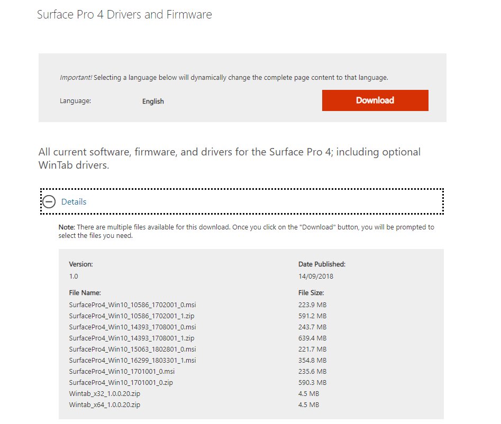Open the English language selector
The height and width of the screenshot is (424, 501).
coord(152,101)
